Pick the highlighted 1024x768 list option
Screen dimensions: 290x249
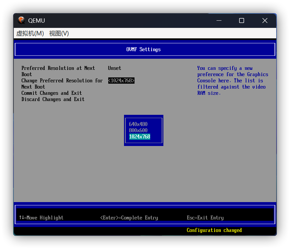(x=140, y=136)
